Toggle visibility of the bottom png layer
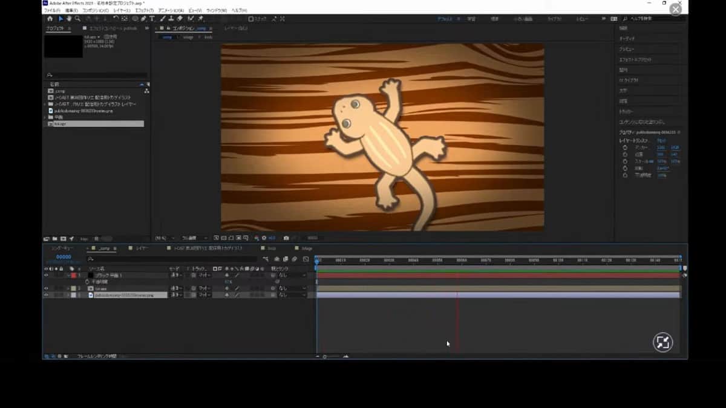Image resolution: width=726 pixels, height=408 pixels. (46, 295)
